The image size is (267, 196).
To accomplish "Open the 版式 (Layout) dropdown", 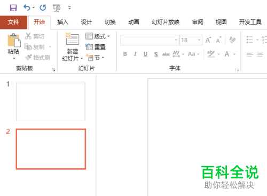I will tap(98, 36).
